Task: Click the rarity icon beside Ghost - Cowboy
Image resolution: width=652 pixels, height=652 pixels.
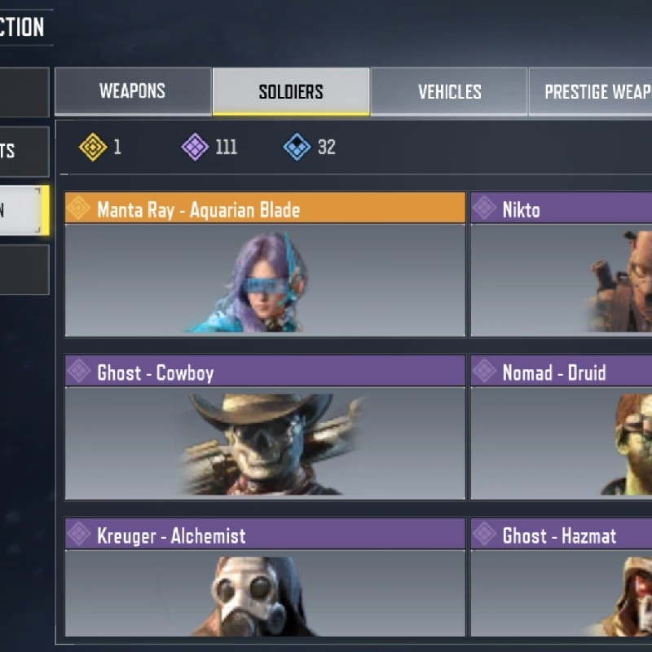Action: click(78, 371)
